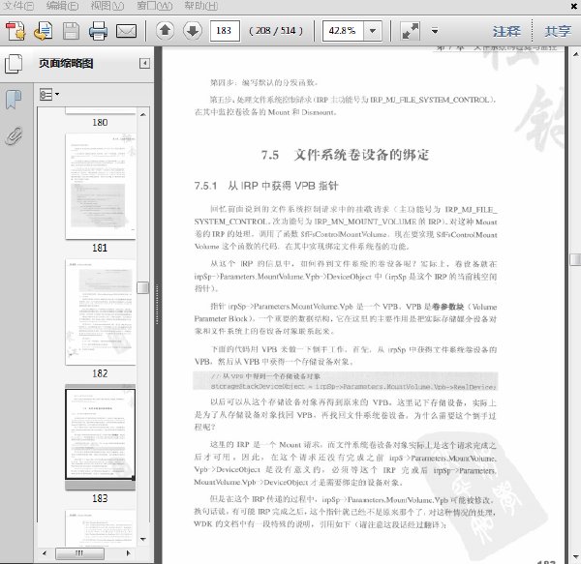Go to next page with down arrow
Screen dimensions: 581x564
pyautogui.click(x=193, y=31)
